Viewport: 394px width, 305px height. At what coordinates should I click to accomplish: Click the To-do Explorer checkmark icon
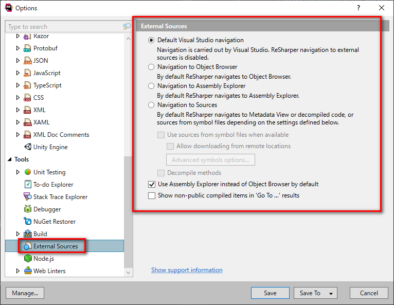coord(28,184)
